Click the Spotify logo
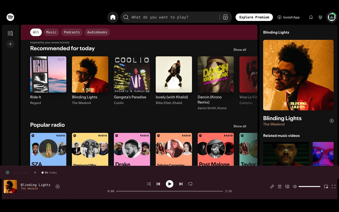Viewport: 339px width, 212px height. pyautogui.click(x=10, y=17)
